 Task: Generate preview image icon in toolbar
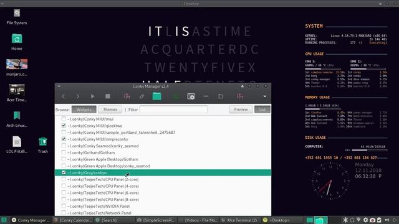[x=191, y=96]
